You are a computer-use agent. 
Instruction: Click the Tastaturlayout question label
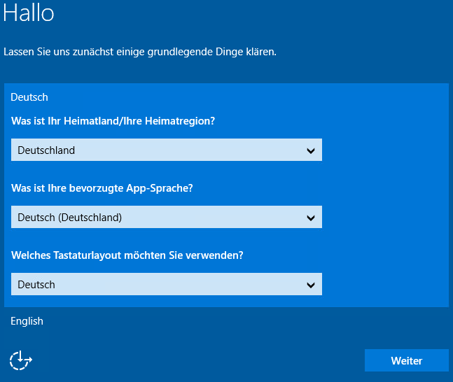tap(127, 255)
